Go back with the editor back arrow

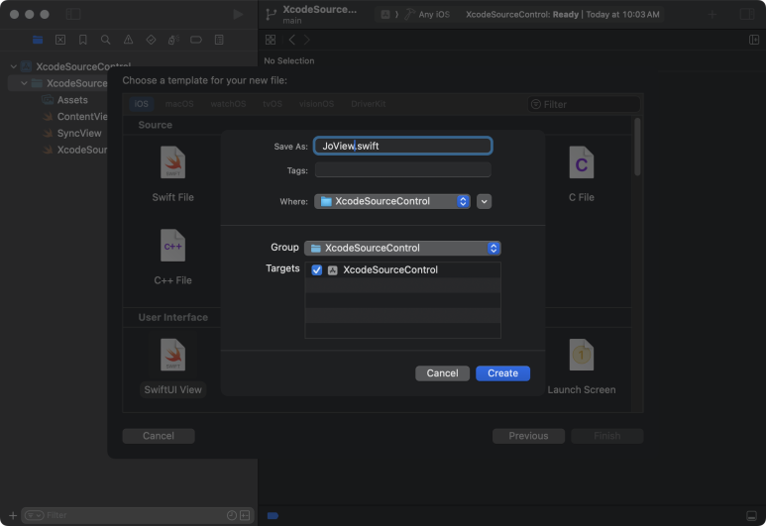click(x=292, y=40)
